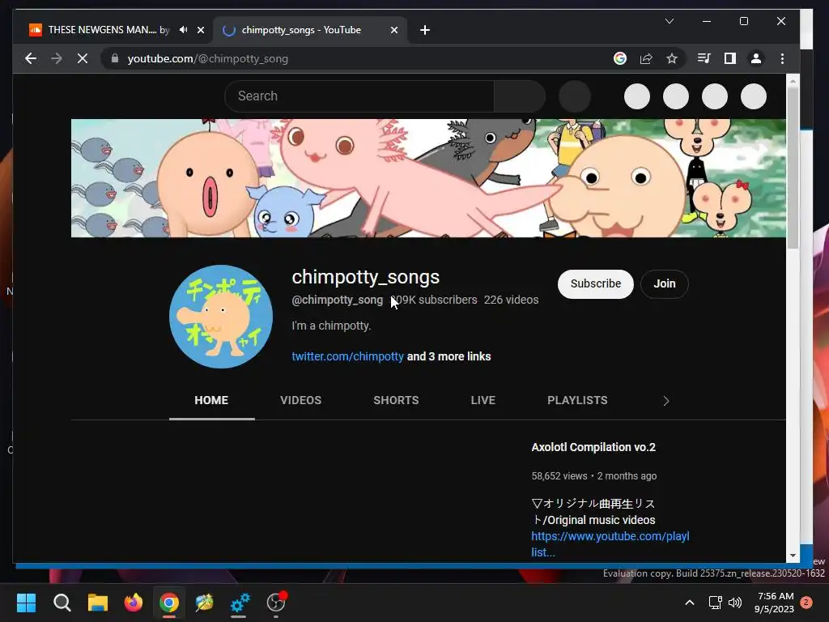Screen dimensions: 829x622
Task: Open the Windows Start menu
Action: coord(27,603)
